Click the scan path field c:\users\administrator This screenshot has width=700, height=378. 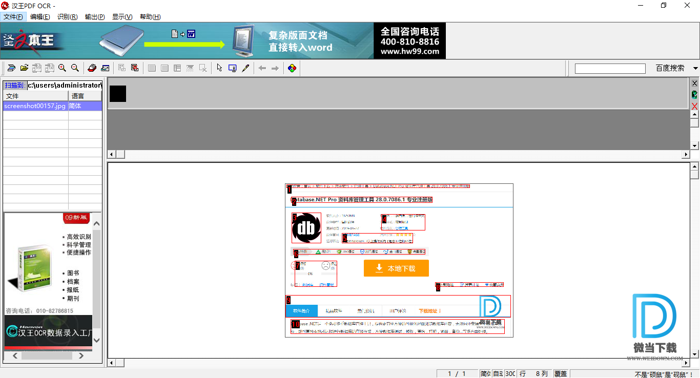(x=65, y=85)
